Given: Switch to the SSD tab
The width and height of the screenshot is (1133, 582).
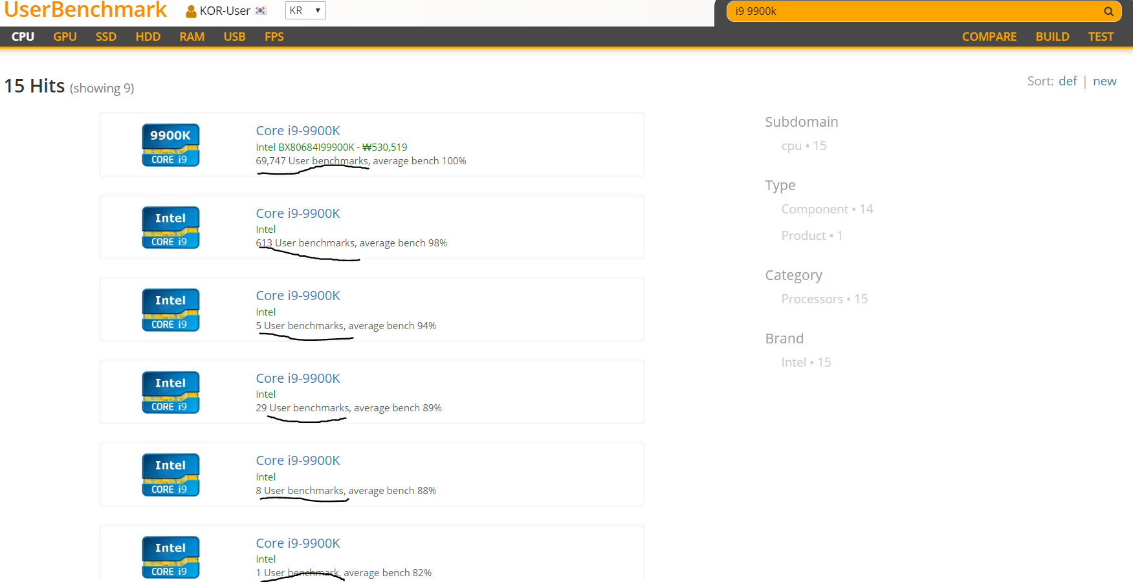Looking at the screenshot, I should tap(106, 37).
